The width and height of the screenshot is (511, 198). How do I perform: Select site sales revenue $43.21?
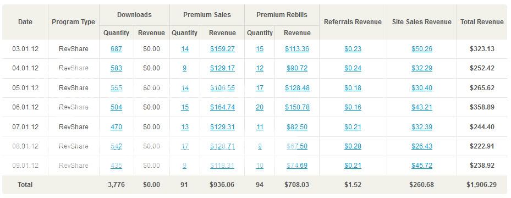point(422,107)
